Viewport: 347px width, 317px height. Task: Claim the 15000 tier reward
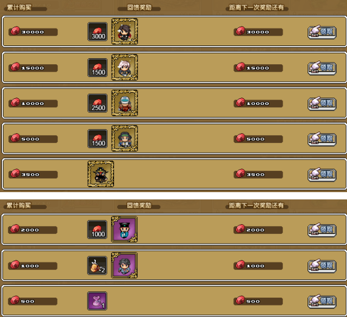point(322,68)
